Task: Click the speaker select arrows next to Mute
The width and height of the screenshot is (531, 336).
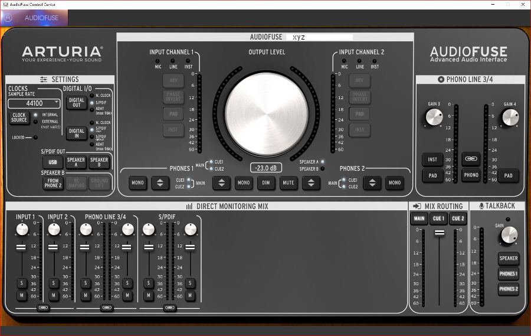Action: click(x=311, y=182)
